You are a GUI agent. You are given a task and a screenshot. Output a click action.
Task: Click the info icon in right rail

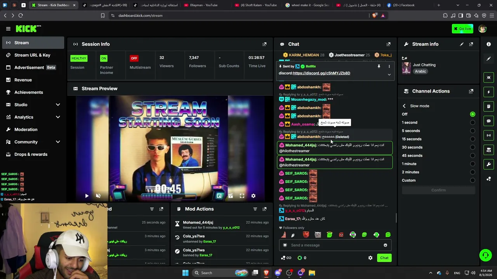pos(489,44)
